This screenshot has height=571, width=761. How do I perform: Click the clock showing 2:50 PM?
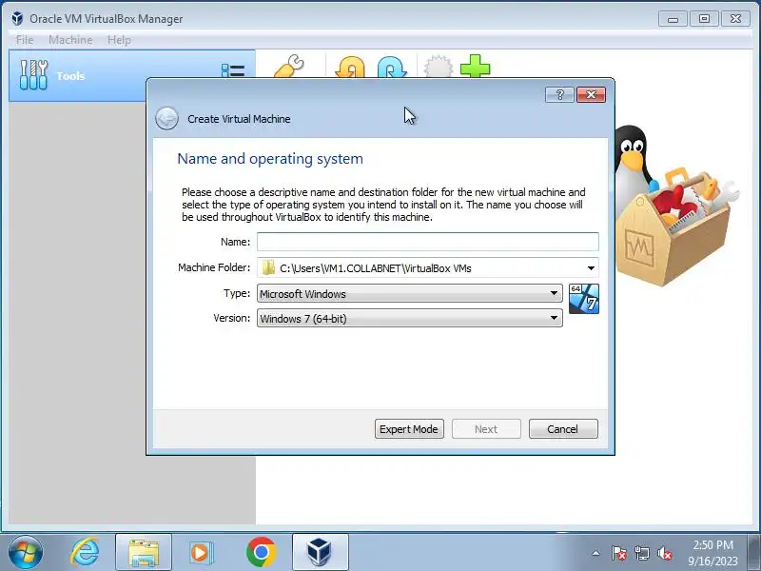[712, 553]
